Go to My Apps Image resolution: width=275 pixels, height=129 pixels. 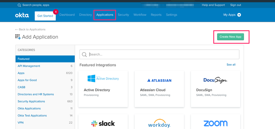click(x=229, y=15)
